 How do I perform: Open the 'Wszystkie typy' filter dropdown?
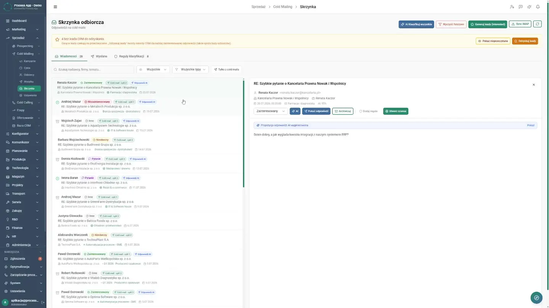pyautogui.click(x=190, y=70)
